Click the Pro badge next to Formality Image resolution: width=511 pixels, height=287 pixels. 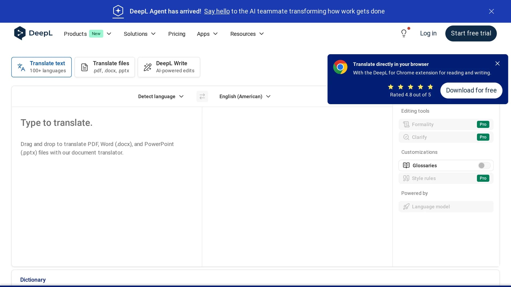pyautogui.click(x=483, y=124)
